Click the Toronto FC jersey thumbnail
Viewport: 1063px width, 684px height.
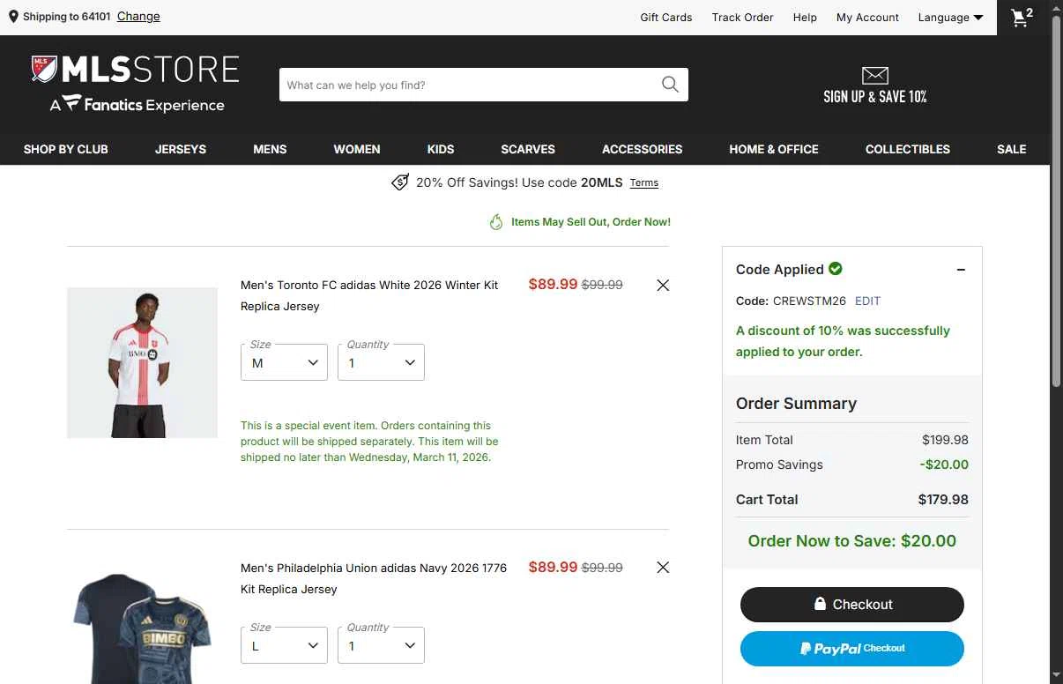(142, 362)
